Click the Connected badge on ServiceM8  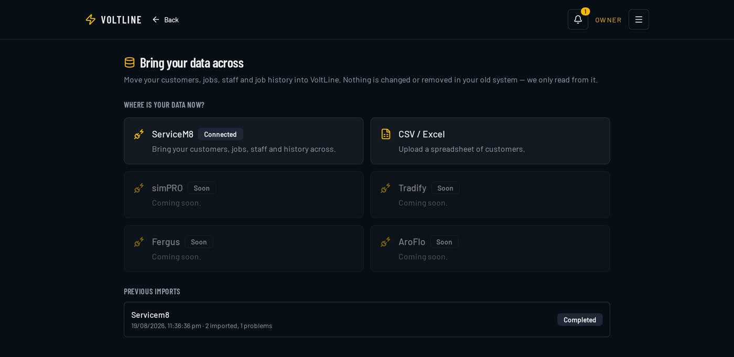(x=220, y=134)
